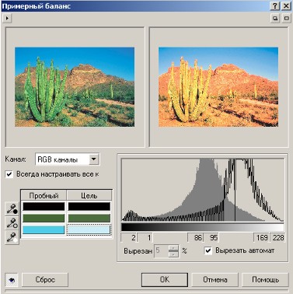Click the Отмена button
This screenshot has height=294, width=293.
coord(215,279)
